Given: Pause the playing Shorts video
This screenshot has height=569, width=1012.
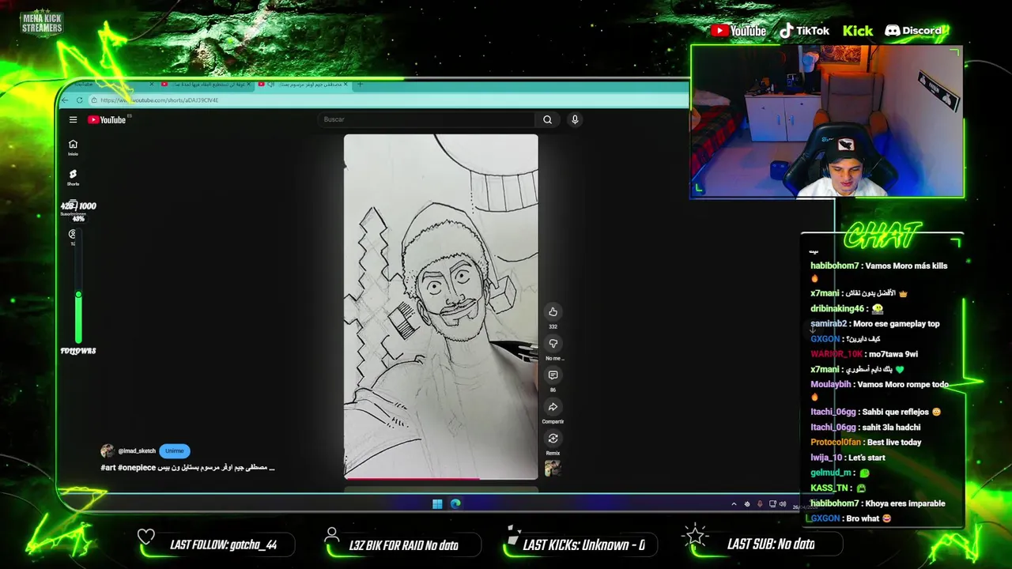Looking at the screenshot, I should click(x=440, y=307).
